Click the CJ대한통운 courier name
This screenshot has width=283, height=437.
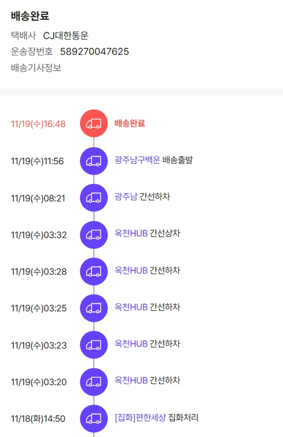coord(66,36)
